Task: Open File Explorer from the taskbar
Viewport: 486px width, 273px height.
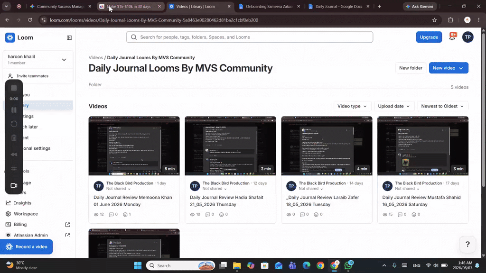Action: (237, 265)
